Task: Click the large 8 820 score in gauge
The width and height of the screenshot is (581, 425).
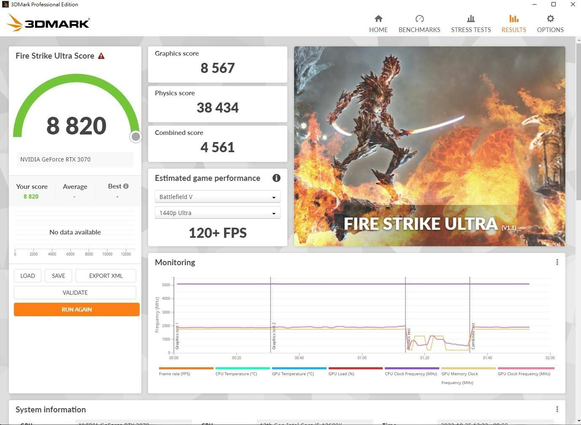Action: (x=76, y=126)
